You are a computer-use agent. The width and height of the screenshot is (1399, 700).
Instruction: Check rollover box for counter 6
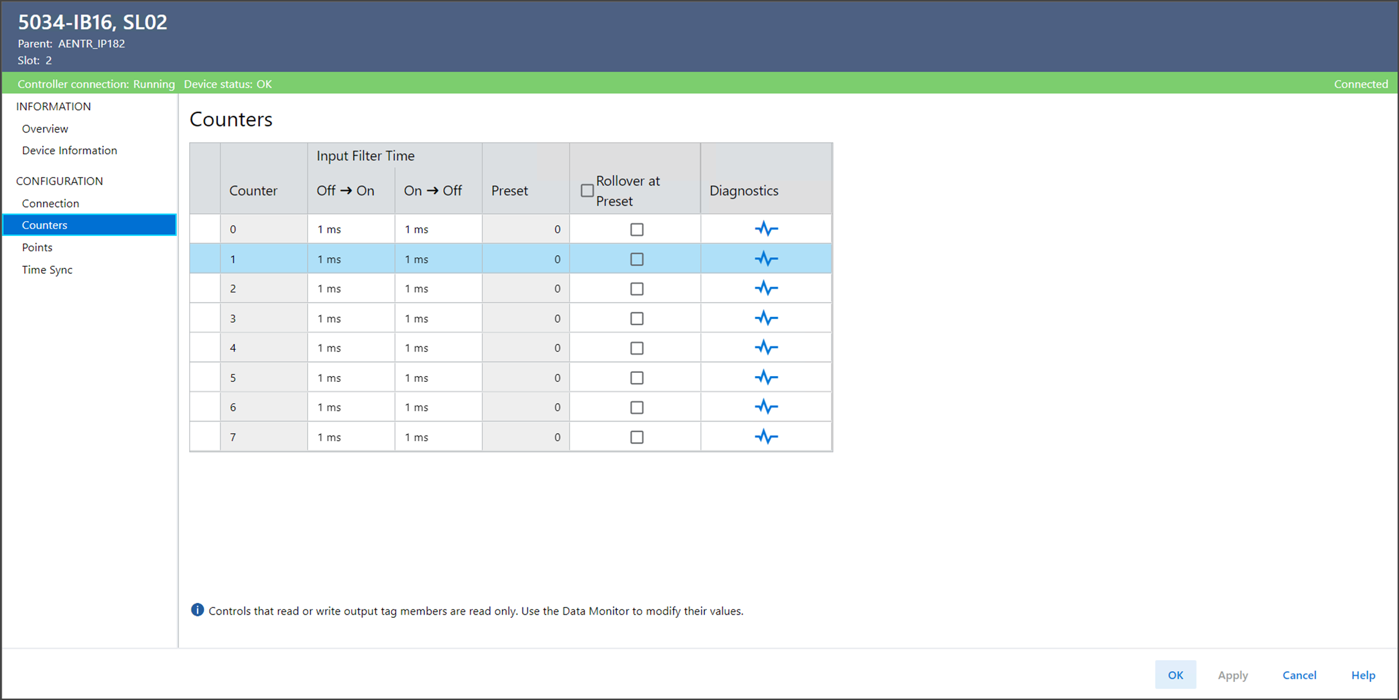pos(636,408)
